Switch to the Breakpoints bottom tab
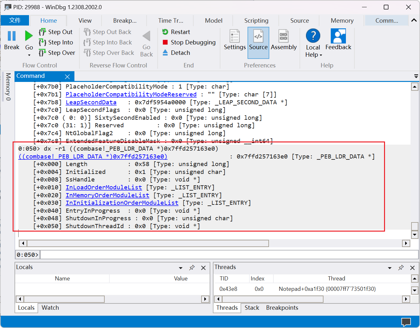This screenshot has width=420, height=328. click(282, 308)
